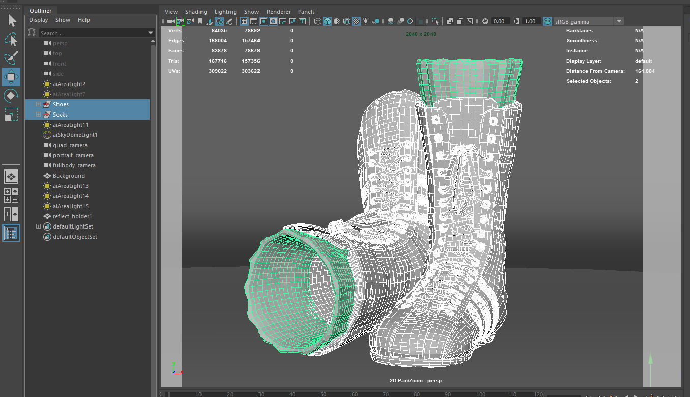Image resolution: width=690 pixels, height=397 pixels.
Task: Open the Outliner Help menu
Action: [x=84, y=20]
